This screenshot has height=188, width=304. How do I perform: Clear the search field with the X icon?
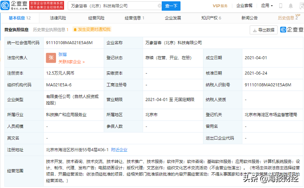tap(159, 6)
